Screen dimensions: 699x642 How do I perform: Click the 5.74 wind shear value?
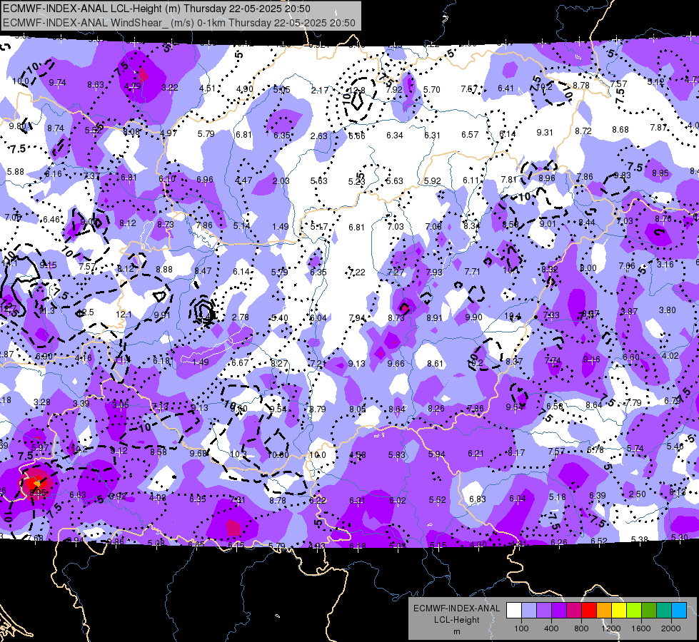click(x=635, y=448)
